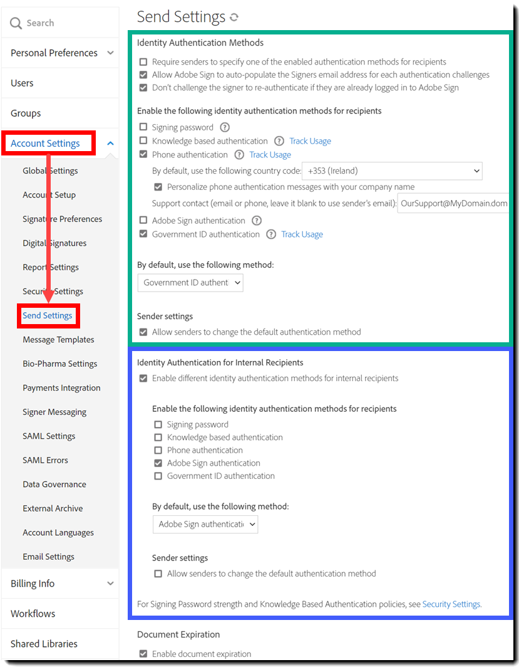This screenshot has height=667, width=519.
Task: Collapse Account Settings with the chevron
Action: pos(110,144)
